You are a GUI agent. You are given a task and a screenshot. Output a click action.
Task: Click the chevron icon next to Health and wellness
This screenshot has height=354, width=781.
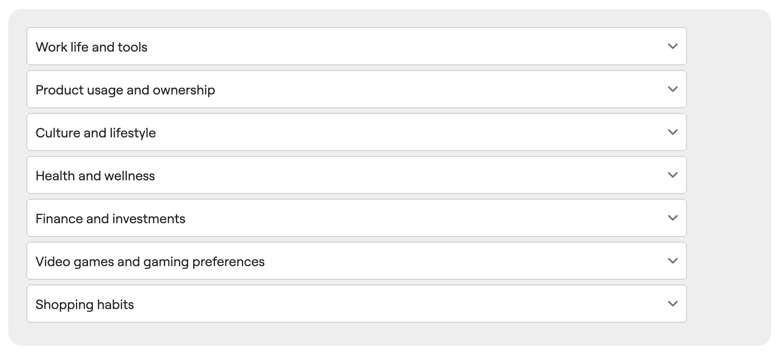(672, 175)
